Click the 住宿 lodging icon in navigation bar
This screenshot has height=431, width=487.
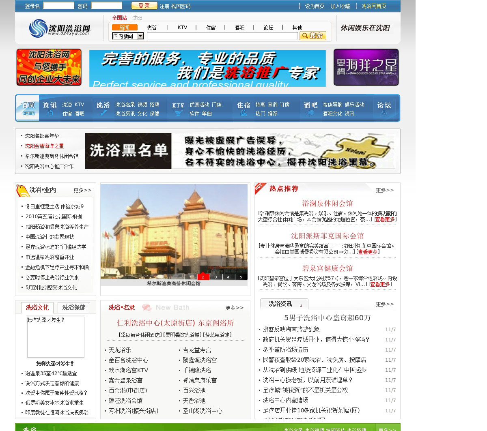243,114
